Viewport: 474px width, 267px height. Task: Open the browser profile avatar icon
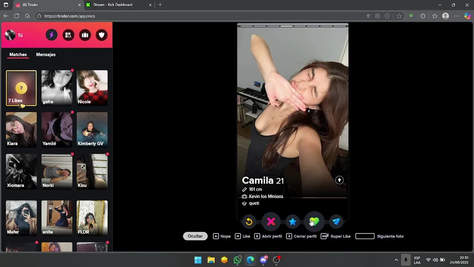[x=445, y=16]
